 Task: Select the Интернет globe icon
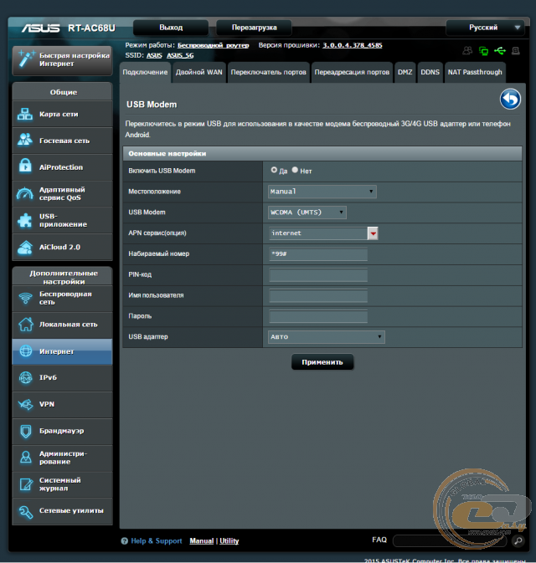tap(25, 351)
